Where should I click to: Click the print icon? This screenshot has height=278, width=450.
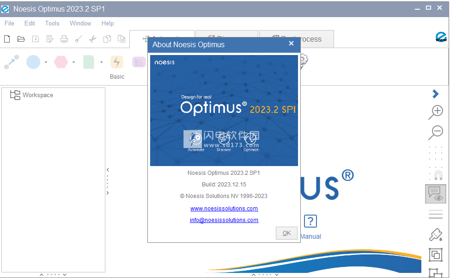click(x=64, y=39)
